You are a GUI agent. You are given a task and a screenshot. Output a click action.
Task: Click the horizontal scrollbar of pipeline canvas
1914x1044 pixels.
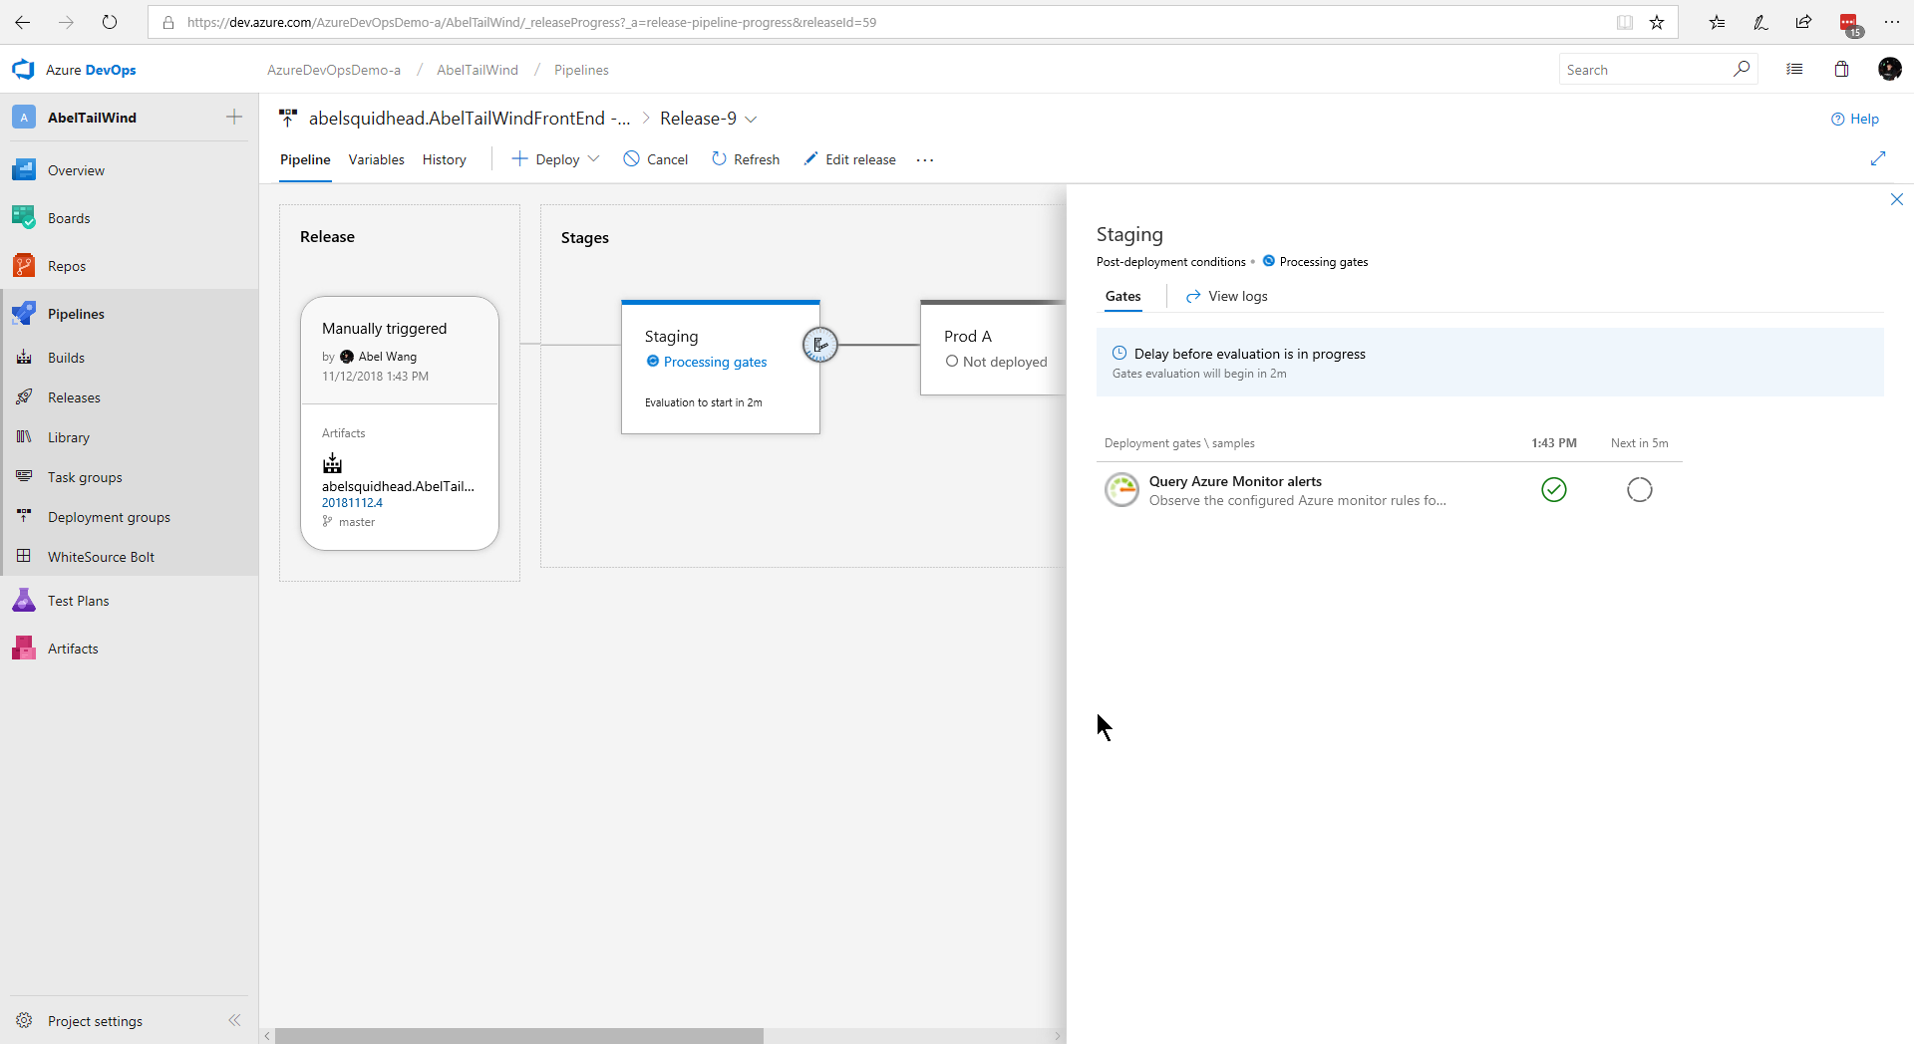pos(518,1036)
